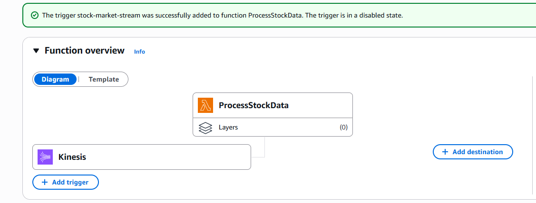Click the purple Kinesis stream icon
536x203 pixels.
(45, 157)
